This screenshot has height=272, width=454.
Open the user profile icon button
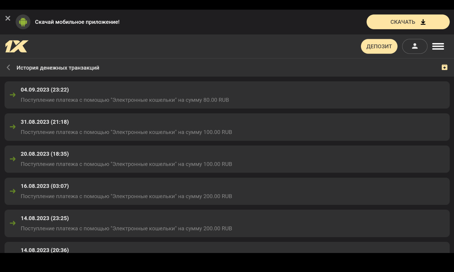(415, 46)
